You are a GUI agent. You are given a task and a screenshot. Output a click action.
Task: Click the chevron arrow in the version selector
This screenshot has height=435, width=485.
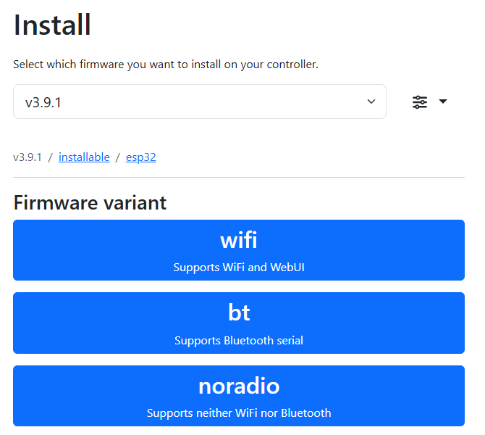[371, 102]
